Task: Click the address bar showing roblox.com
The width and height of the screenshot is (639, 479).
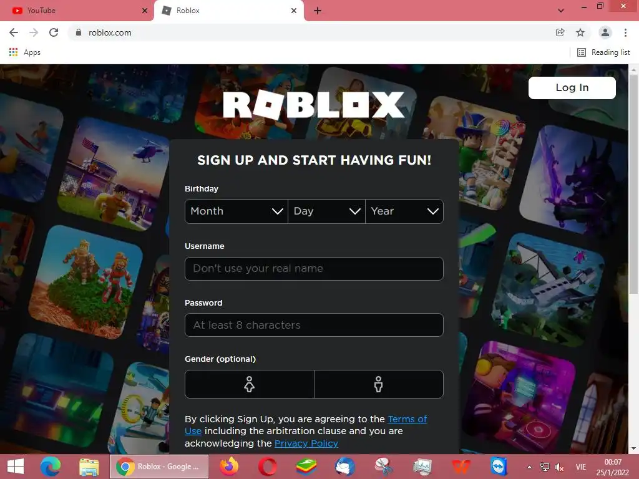Action: [314, 32]
